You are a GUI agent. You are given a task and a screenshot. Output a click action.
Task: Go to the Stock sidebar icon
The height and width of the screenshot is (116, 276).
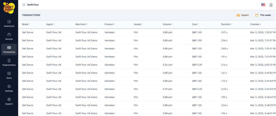click(x=9, y=73)
